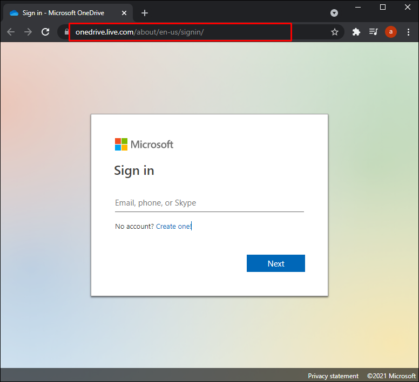Click the Microsoft logo in sign-in card

(x=144, y=145)
